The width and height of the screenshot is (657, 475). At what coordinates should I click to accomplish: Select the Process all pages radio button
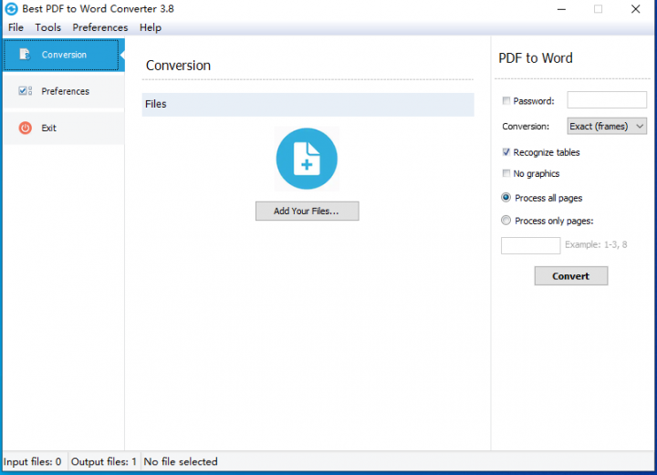coord(506,198)
